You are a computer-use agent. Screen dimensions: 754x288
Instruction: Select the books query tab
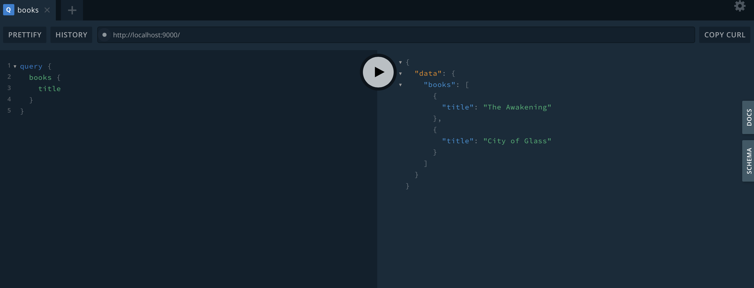[28, 10]
